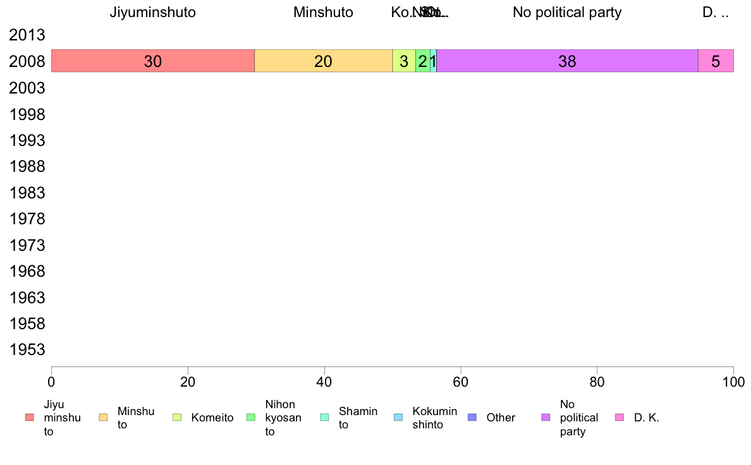Screen dimensions: 751x465
Task: Click the purple No political party swatch
Action: (546, 418)
